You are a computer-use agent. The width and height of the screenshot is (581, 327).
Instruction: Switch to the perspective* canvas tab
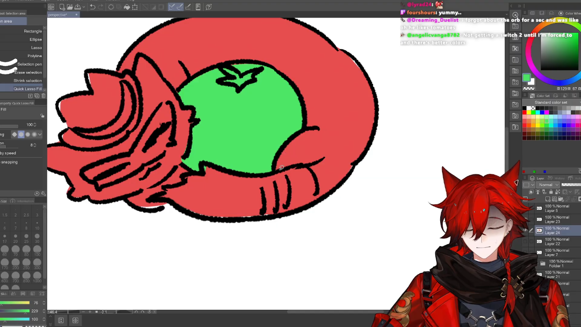pyautogui.click(x=58, y=15)
